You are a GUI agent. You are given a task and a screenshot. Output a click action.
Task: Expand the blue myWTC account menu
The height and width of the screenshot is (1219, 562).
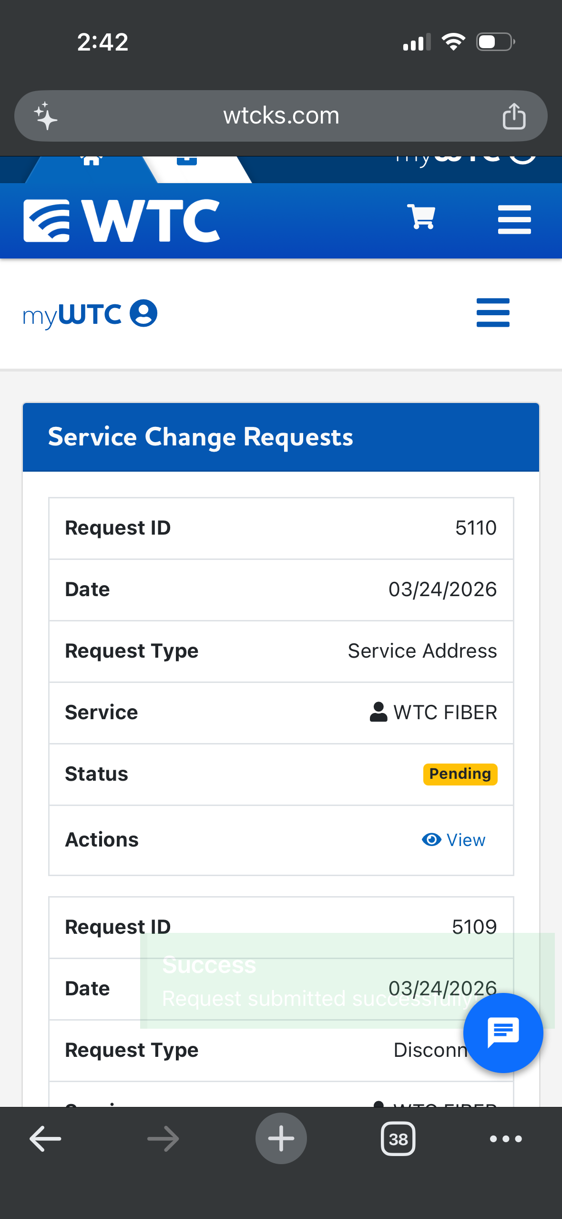[492, 313]
